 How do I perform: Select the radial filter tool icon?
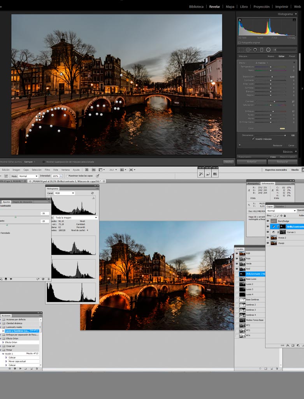coord(268,49)
